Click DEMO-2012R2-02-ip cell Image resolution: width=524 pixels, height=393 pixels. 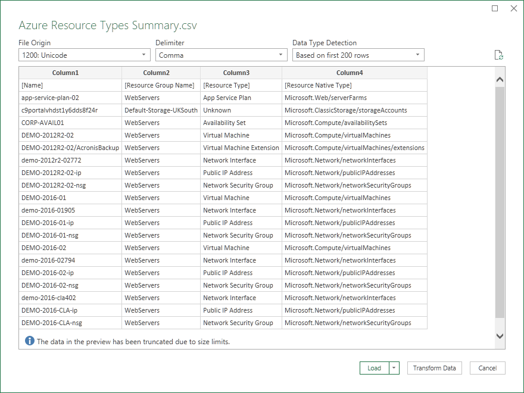(x=70, y=173)
